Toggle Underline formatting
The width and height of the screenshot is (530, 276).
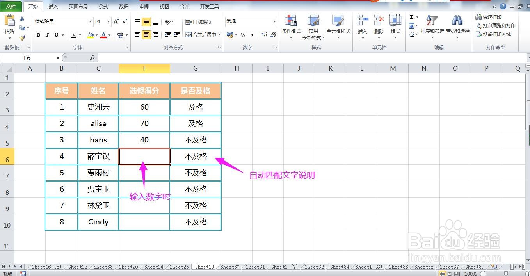56,35
